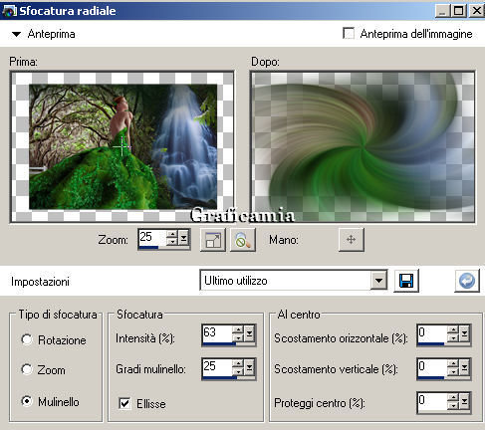The image size is (485, 430).
Task: Click the Scostamento orizzontale value field
Action: [x=431, y=332]
